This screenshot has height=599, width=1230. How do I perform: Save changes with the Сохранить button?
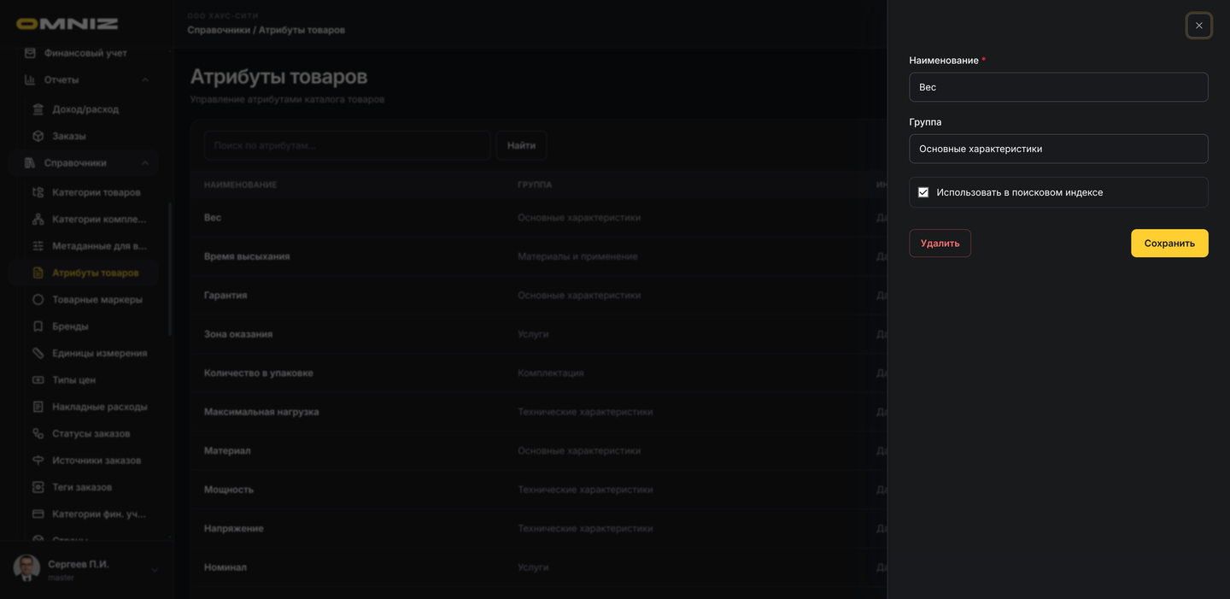click(1169, 244)
